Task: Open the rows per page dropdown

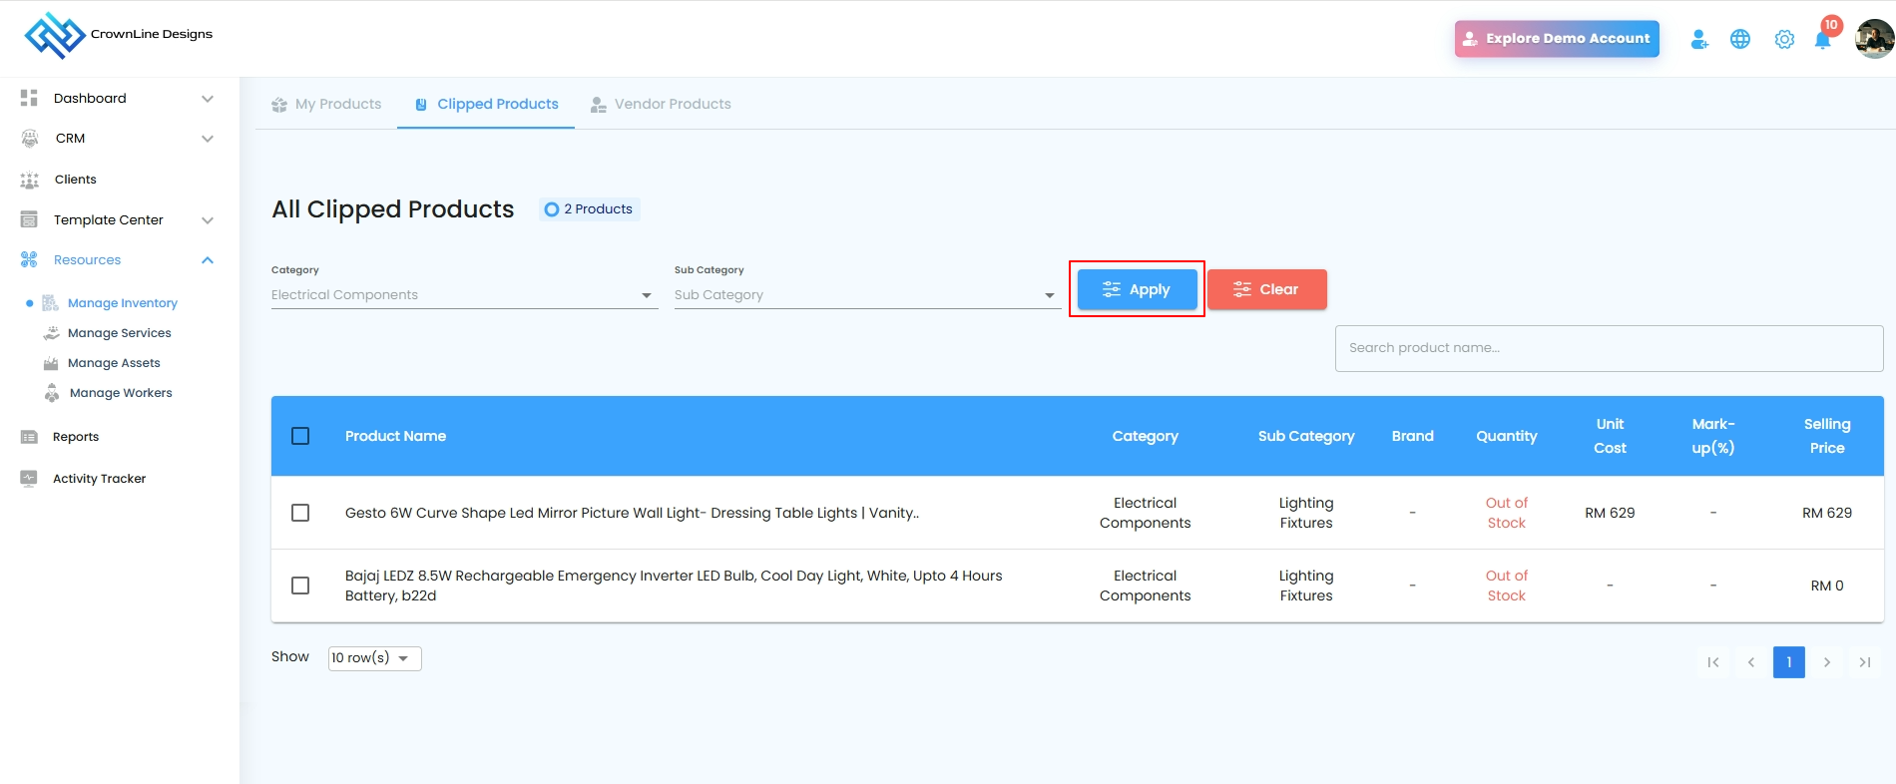Action: tap(375, 658)
